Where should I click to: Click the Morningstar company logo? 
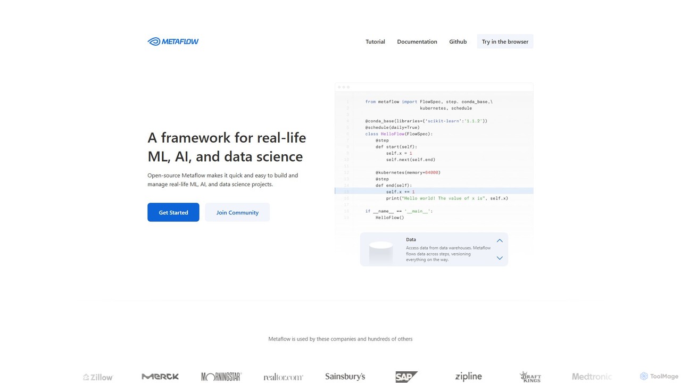[x=221, y=377]
